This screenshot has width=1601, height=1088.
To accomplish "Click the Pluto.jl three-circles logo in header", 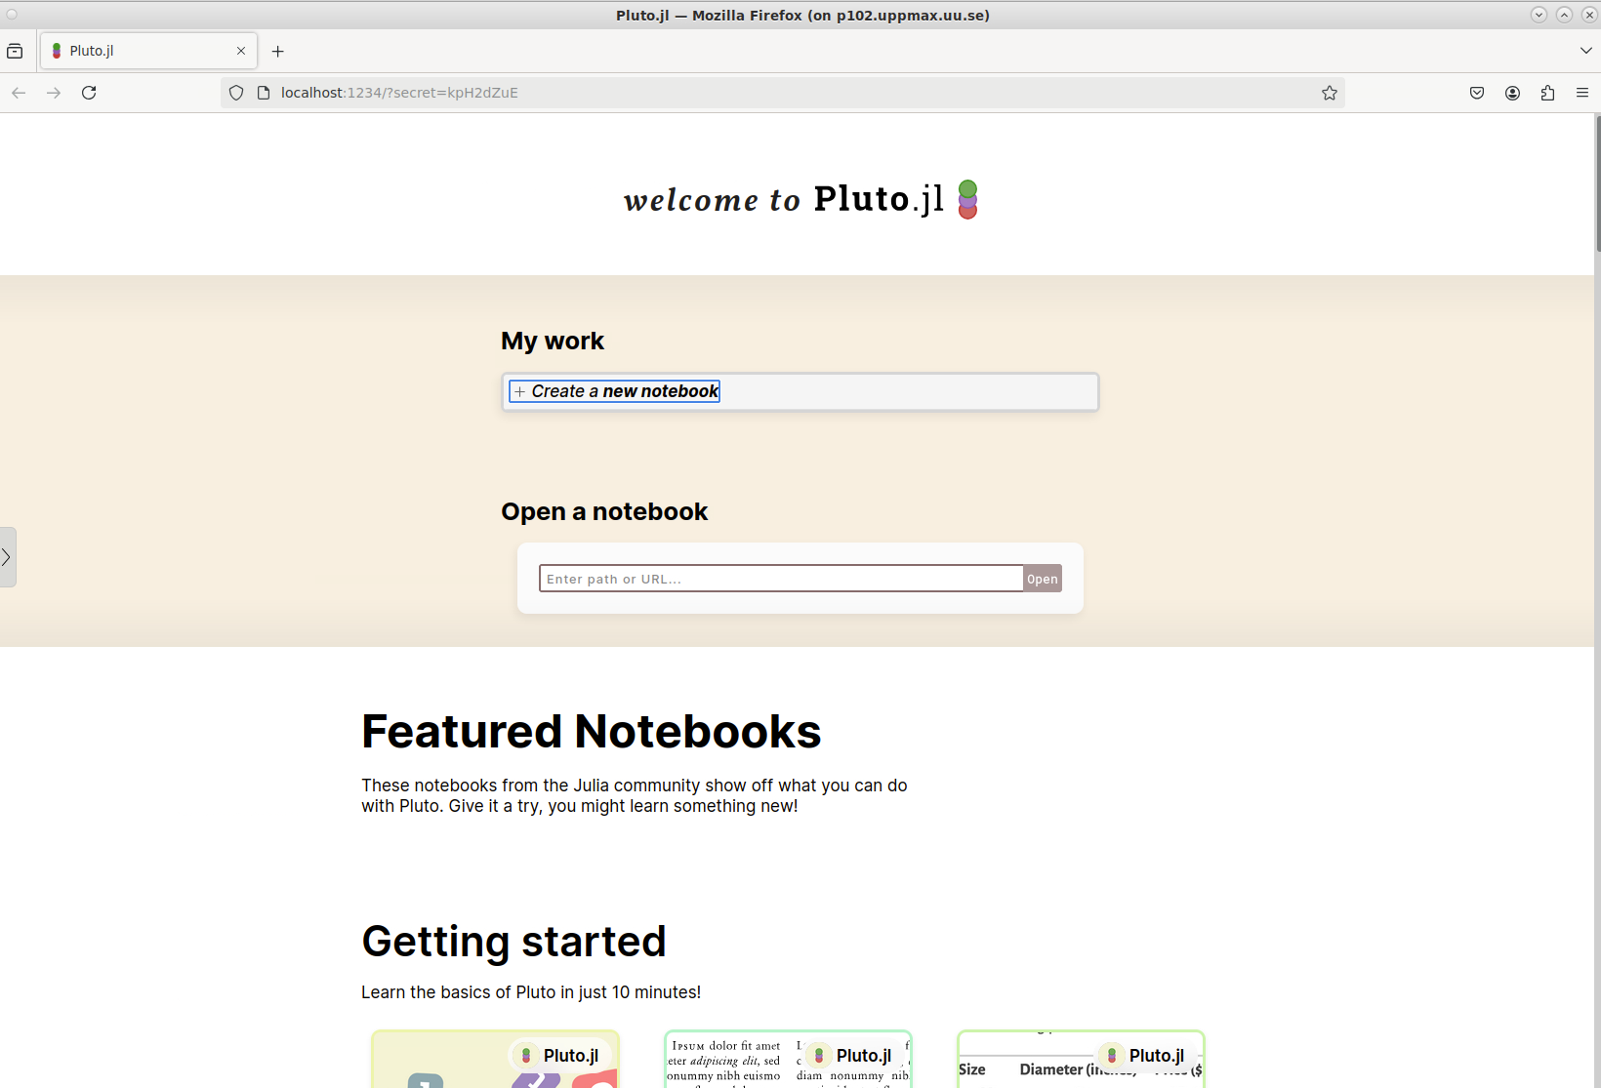I will (x=967, y=199).
